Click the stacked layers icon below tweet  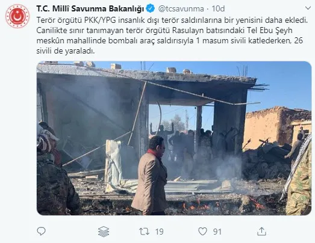[104, 232]
